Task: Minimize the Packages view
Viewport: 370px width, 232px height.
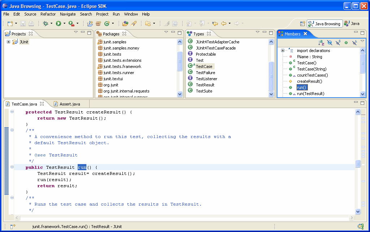Action: click(173, 32)
